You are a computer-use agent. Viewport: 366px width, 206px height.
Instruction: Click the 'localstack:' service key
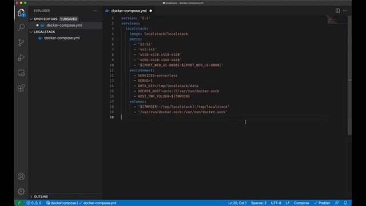click(x=137, y=29)
